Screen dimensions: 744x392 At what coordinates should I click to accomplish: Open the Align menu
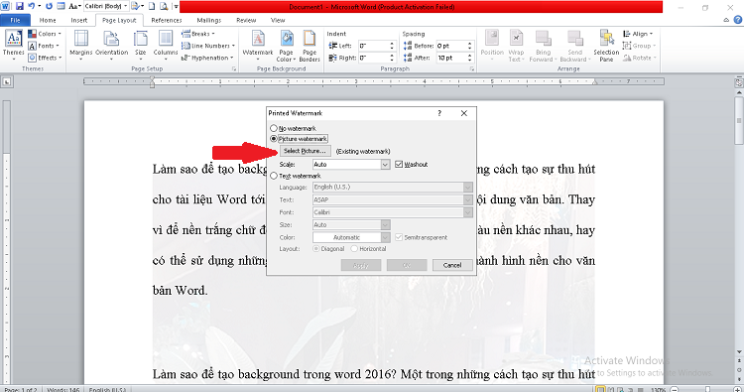(638, 34)
